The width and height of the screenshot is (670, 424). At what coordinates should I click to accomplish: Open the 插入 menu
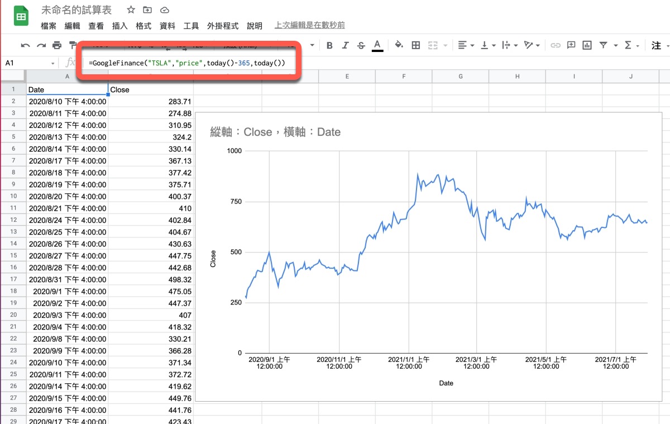tap(120, 26)
